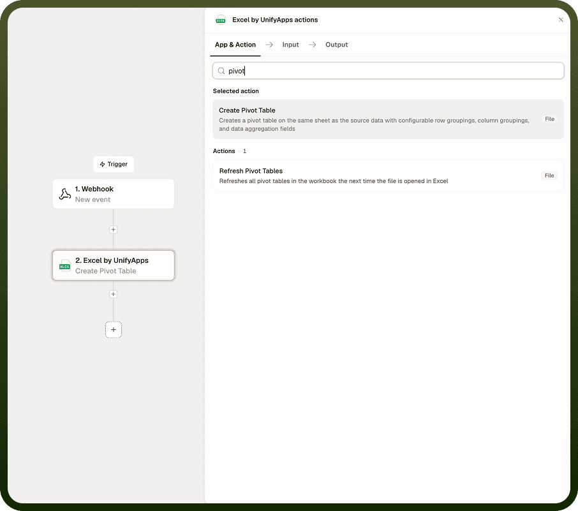Switch to the App & Action tab
The height and width of the screenshot is (511, 578).
[235, 45]
